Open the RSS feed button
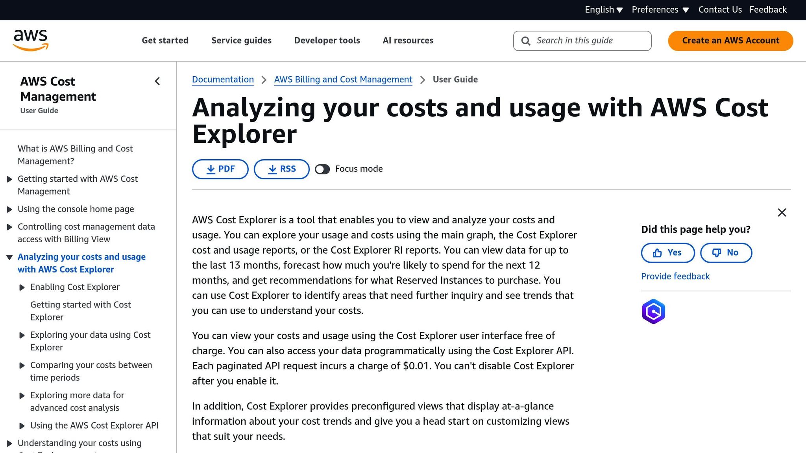 click(281, 169)
